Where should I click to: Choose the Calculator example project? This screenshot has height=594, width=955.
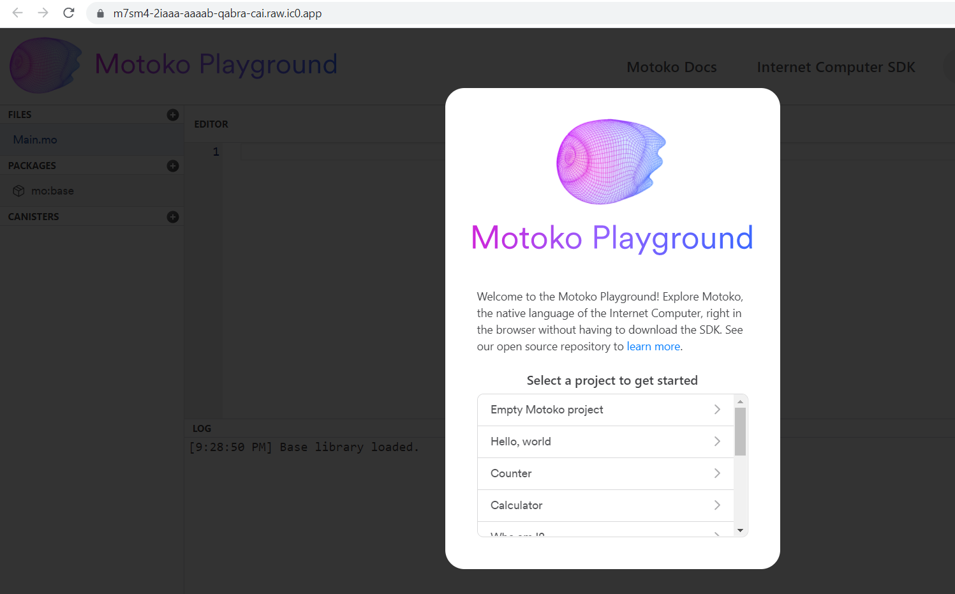pyautogui.click(x=605, y=505)
